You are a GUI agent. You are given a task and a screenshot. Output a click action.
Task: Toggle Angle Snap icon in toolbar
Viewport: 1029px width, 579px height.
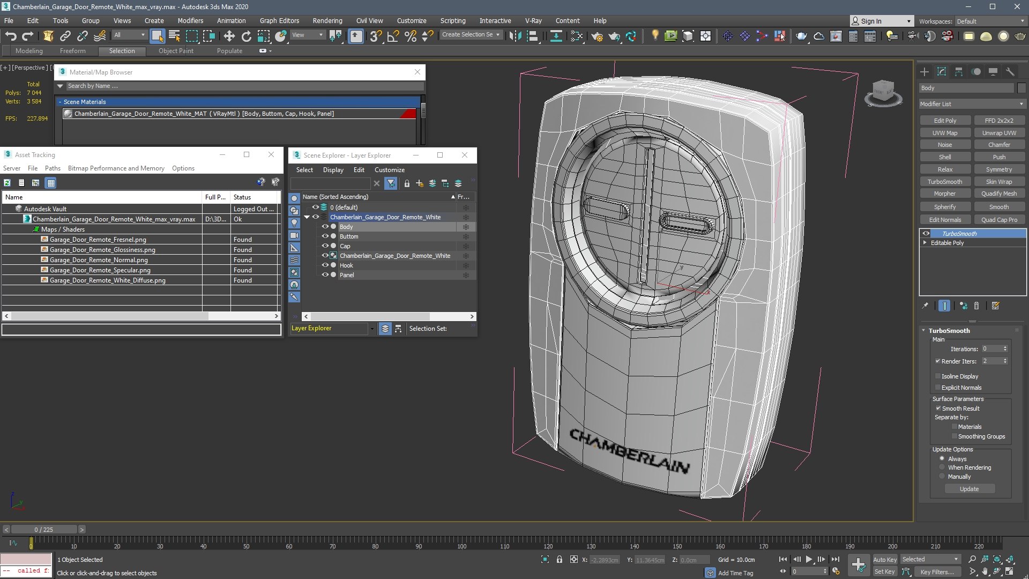[393, 36]
